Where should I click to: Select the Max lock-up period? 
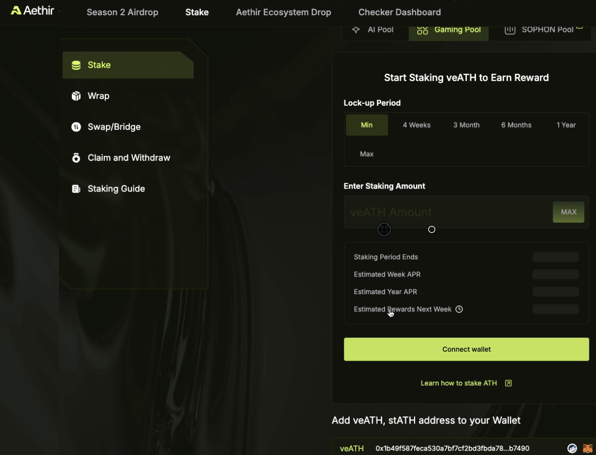pyautogui.click(x=367, y=154)
